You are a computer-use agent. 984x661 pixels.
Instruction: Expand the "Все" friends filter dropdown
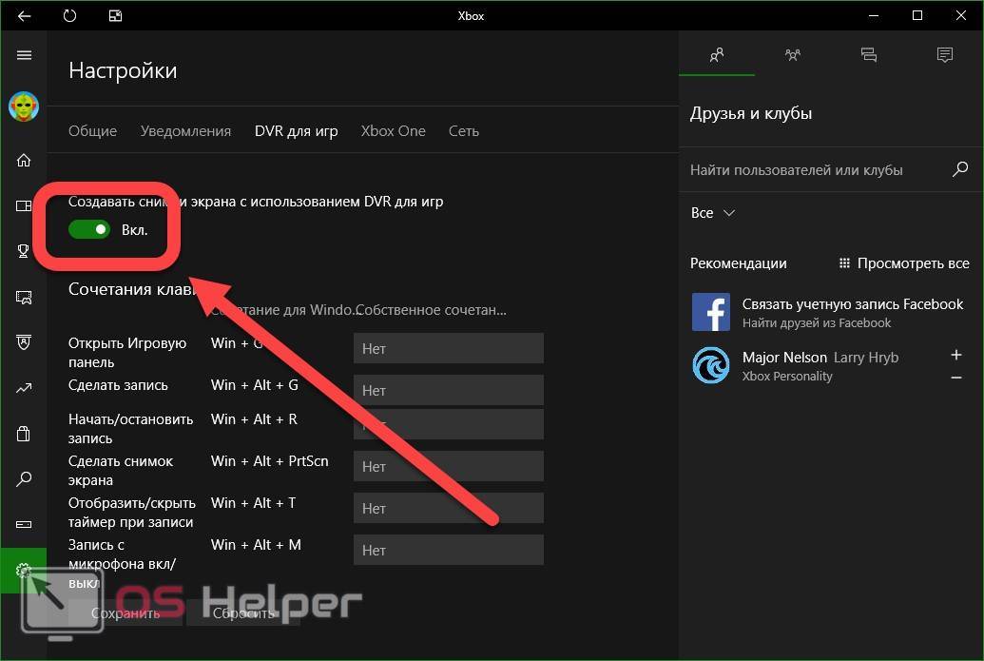click(713, 213)
